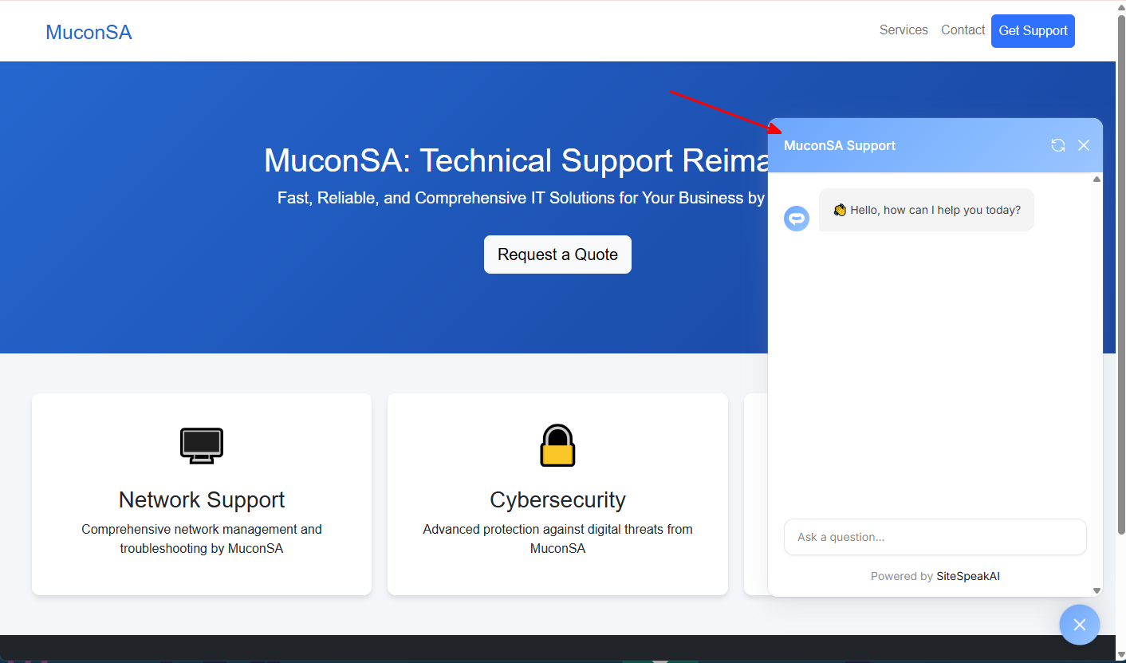Click the chat panel scroll up arrow

click(1096, 180)
